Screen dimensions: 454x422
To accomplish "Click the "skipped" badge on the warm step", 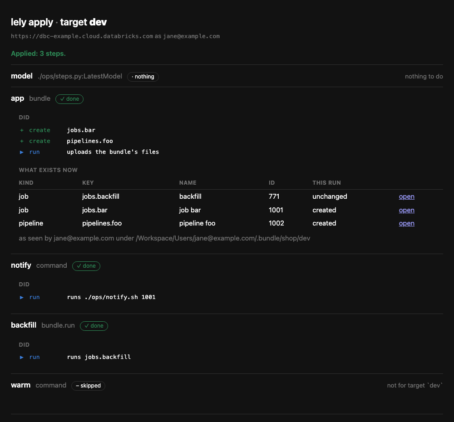I will point(89,386).
